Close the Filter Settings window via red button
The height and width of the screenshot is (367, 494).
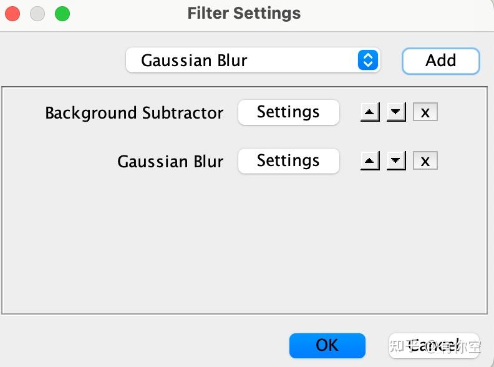12,13
